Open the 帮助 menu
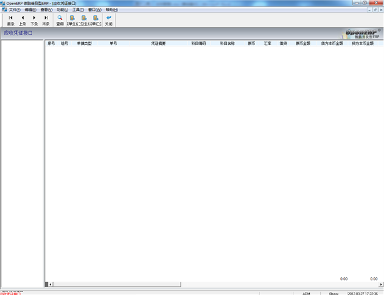This screenshot has width=384, height=295. 111,10
